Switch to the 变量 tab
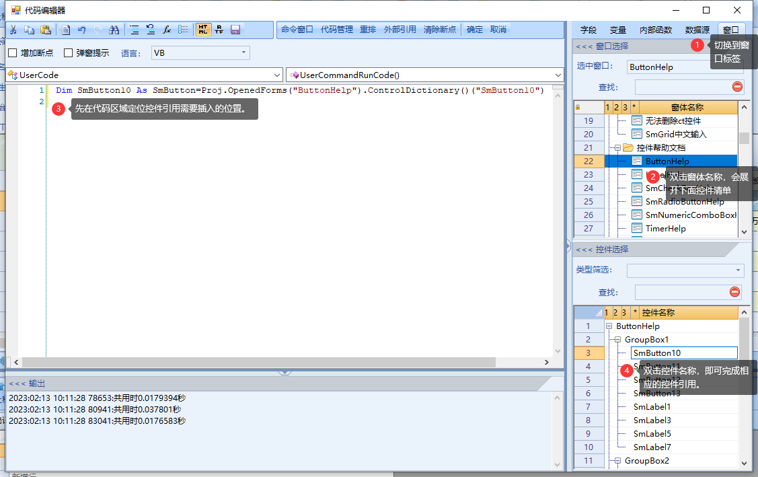 tap(618, 30)
